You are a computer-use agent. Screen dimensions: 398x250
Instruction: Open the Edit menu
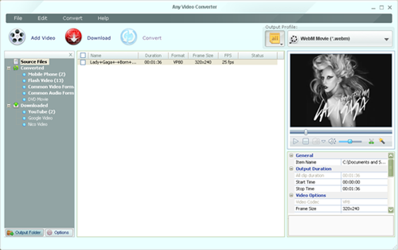(42, 19)
